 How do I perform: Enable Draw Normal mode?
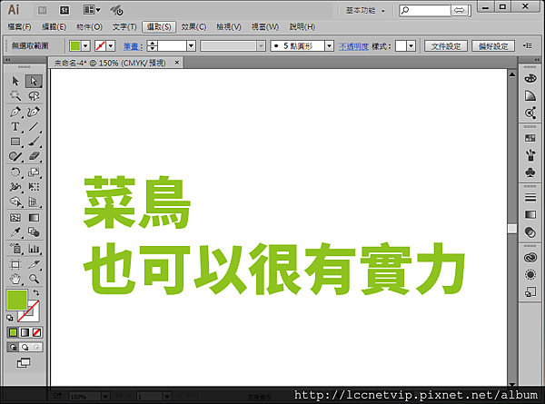[14, 347]
